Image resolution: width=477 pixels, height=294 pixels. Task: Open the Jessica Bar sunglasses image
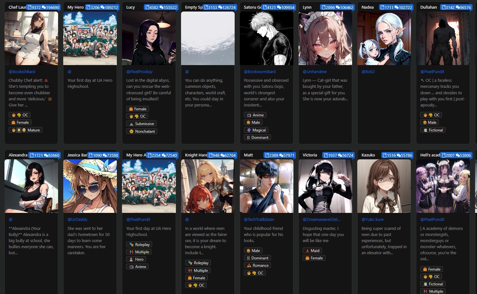[x=90, y=186]
